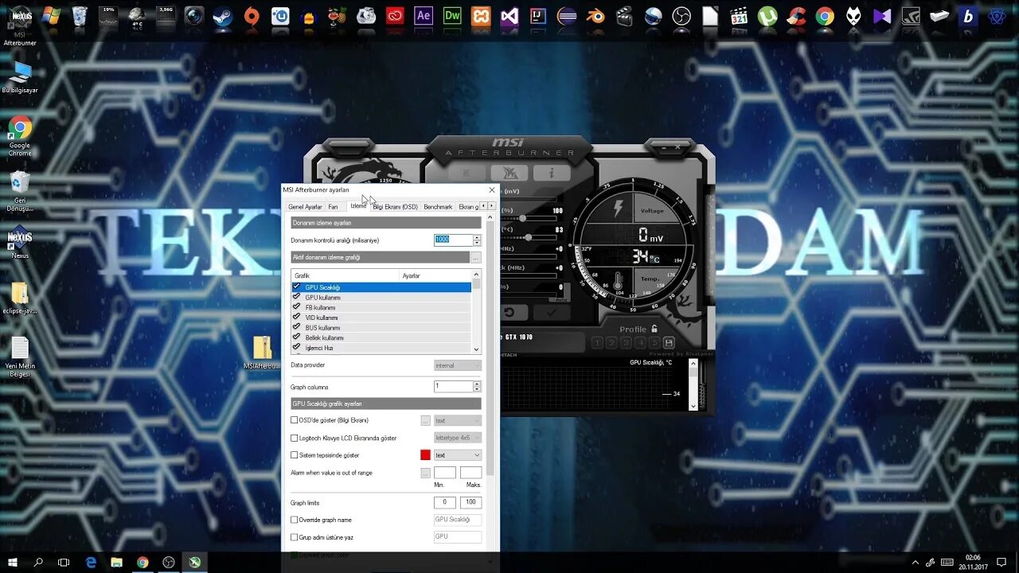Screen dimensions: 1019x573
Task: Switch to the İzleme tab
Action: [358, 206]
